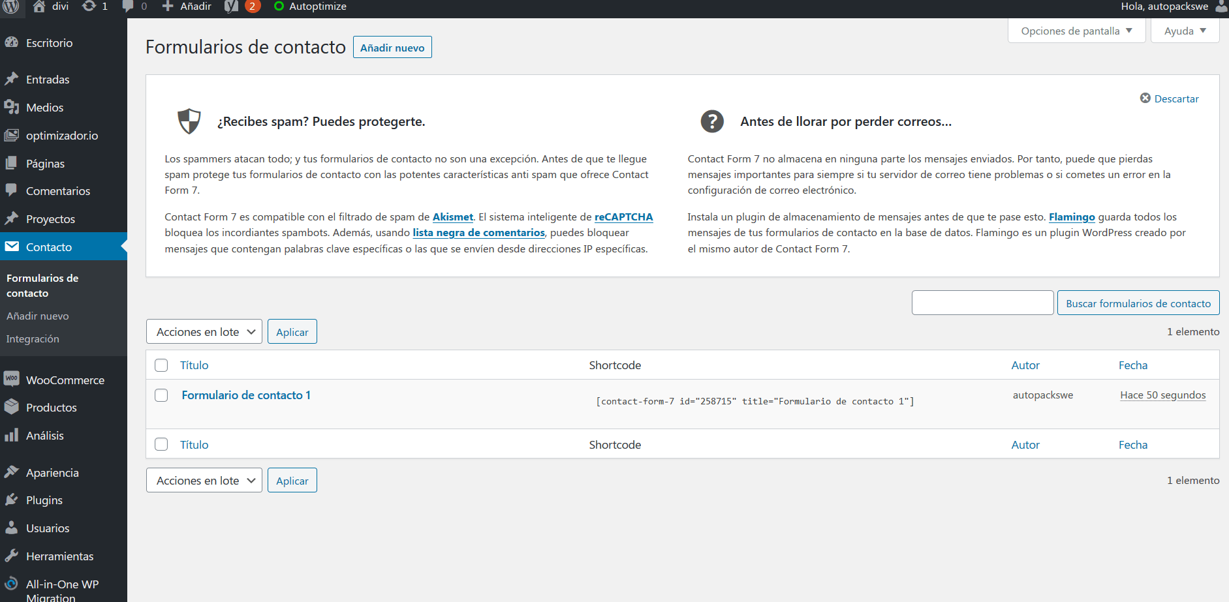1229x602 pixels.
Task: Sort by Fecha in table footer
Action: click(x=1133, y=444)
